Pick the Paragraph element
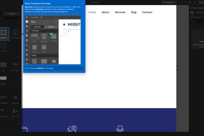Viewport: 204px width, 136px height. 3,100
